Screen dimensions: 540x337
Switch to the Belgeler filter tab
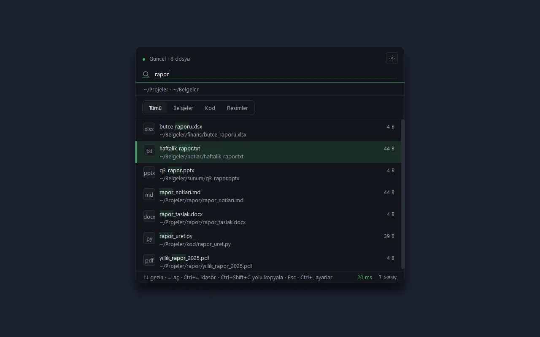click(183, 108)
